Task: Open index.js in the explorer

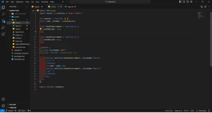Action: click(18, 38)
